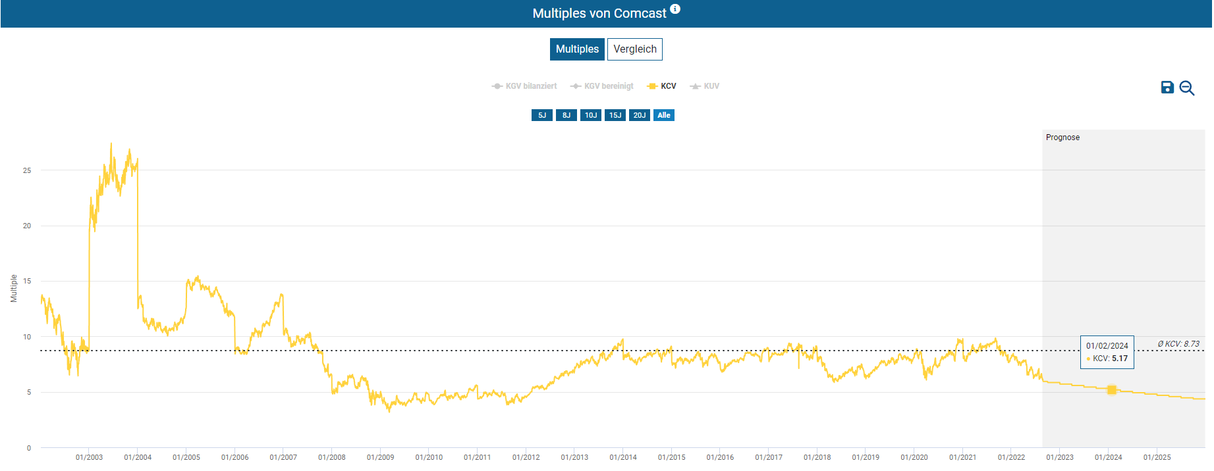Image resolution: width=1214 pixels, height=471 pixels.
Task: Open the Vergleich tab
Action: tap(635, 49)
